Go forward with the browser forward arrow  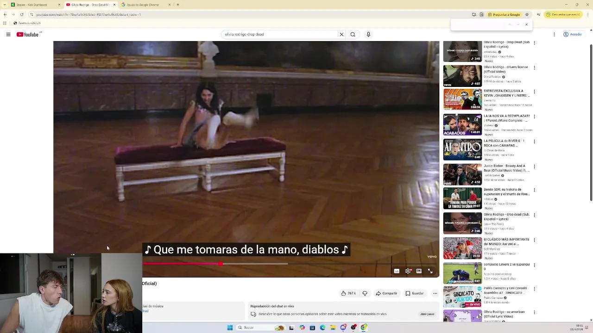point(13,14)
